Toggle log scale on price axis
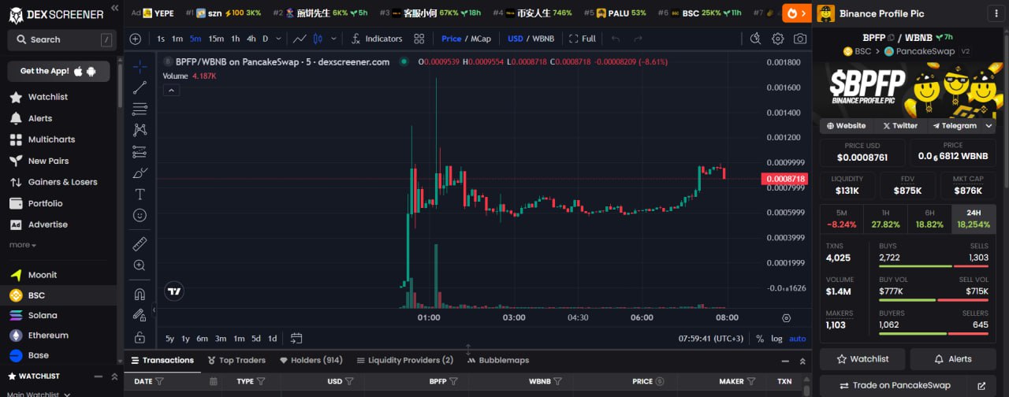This screenshot has width=1009, height=397. pos(776,339)
